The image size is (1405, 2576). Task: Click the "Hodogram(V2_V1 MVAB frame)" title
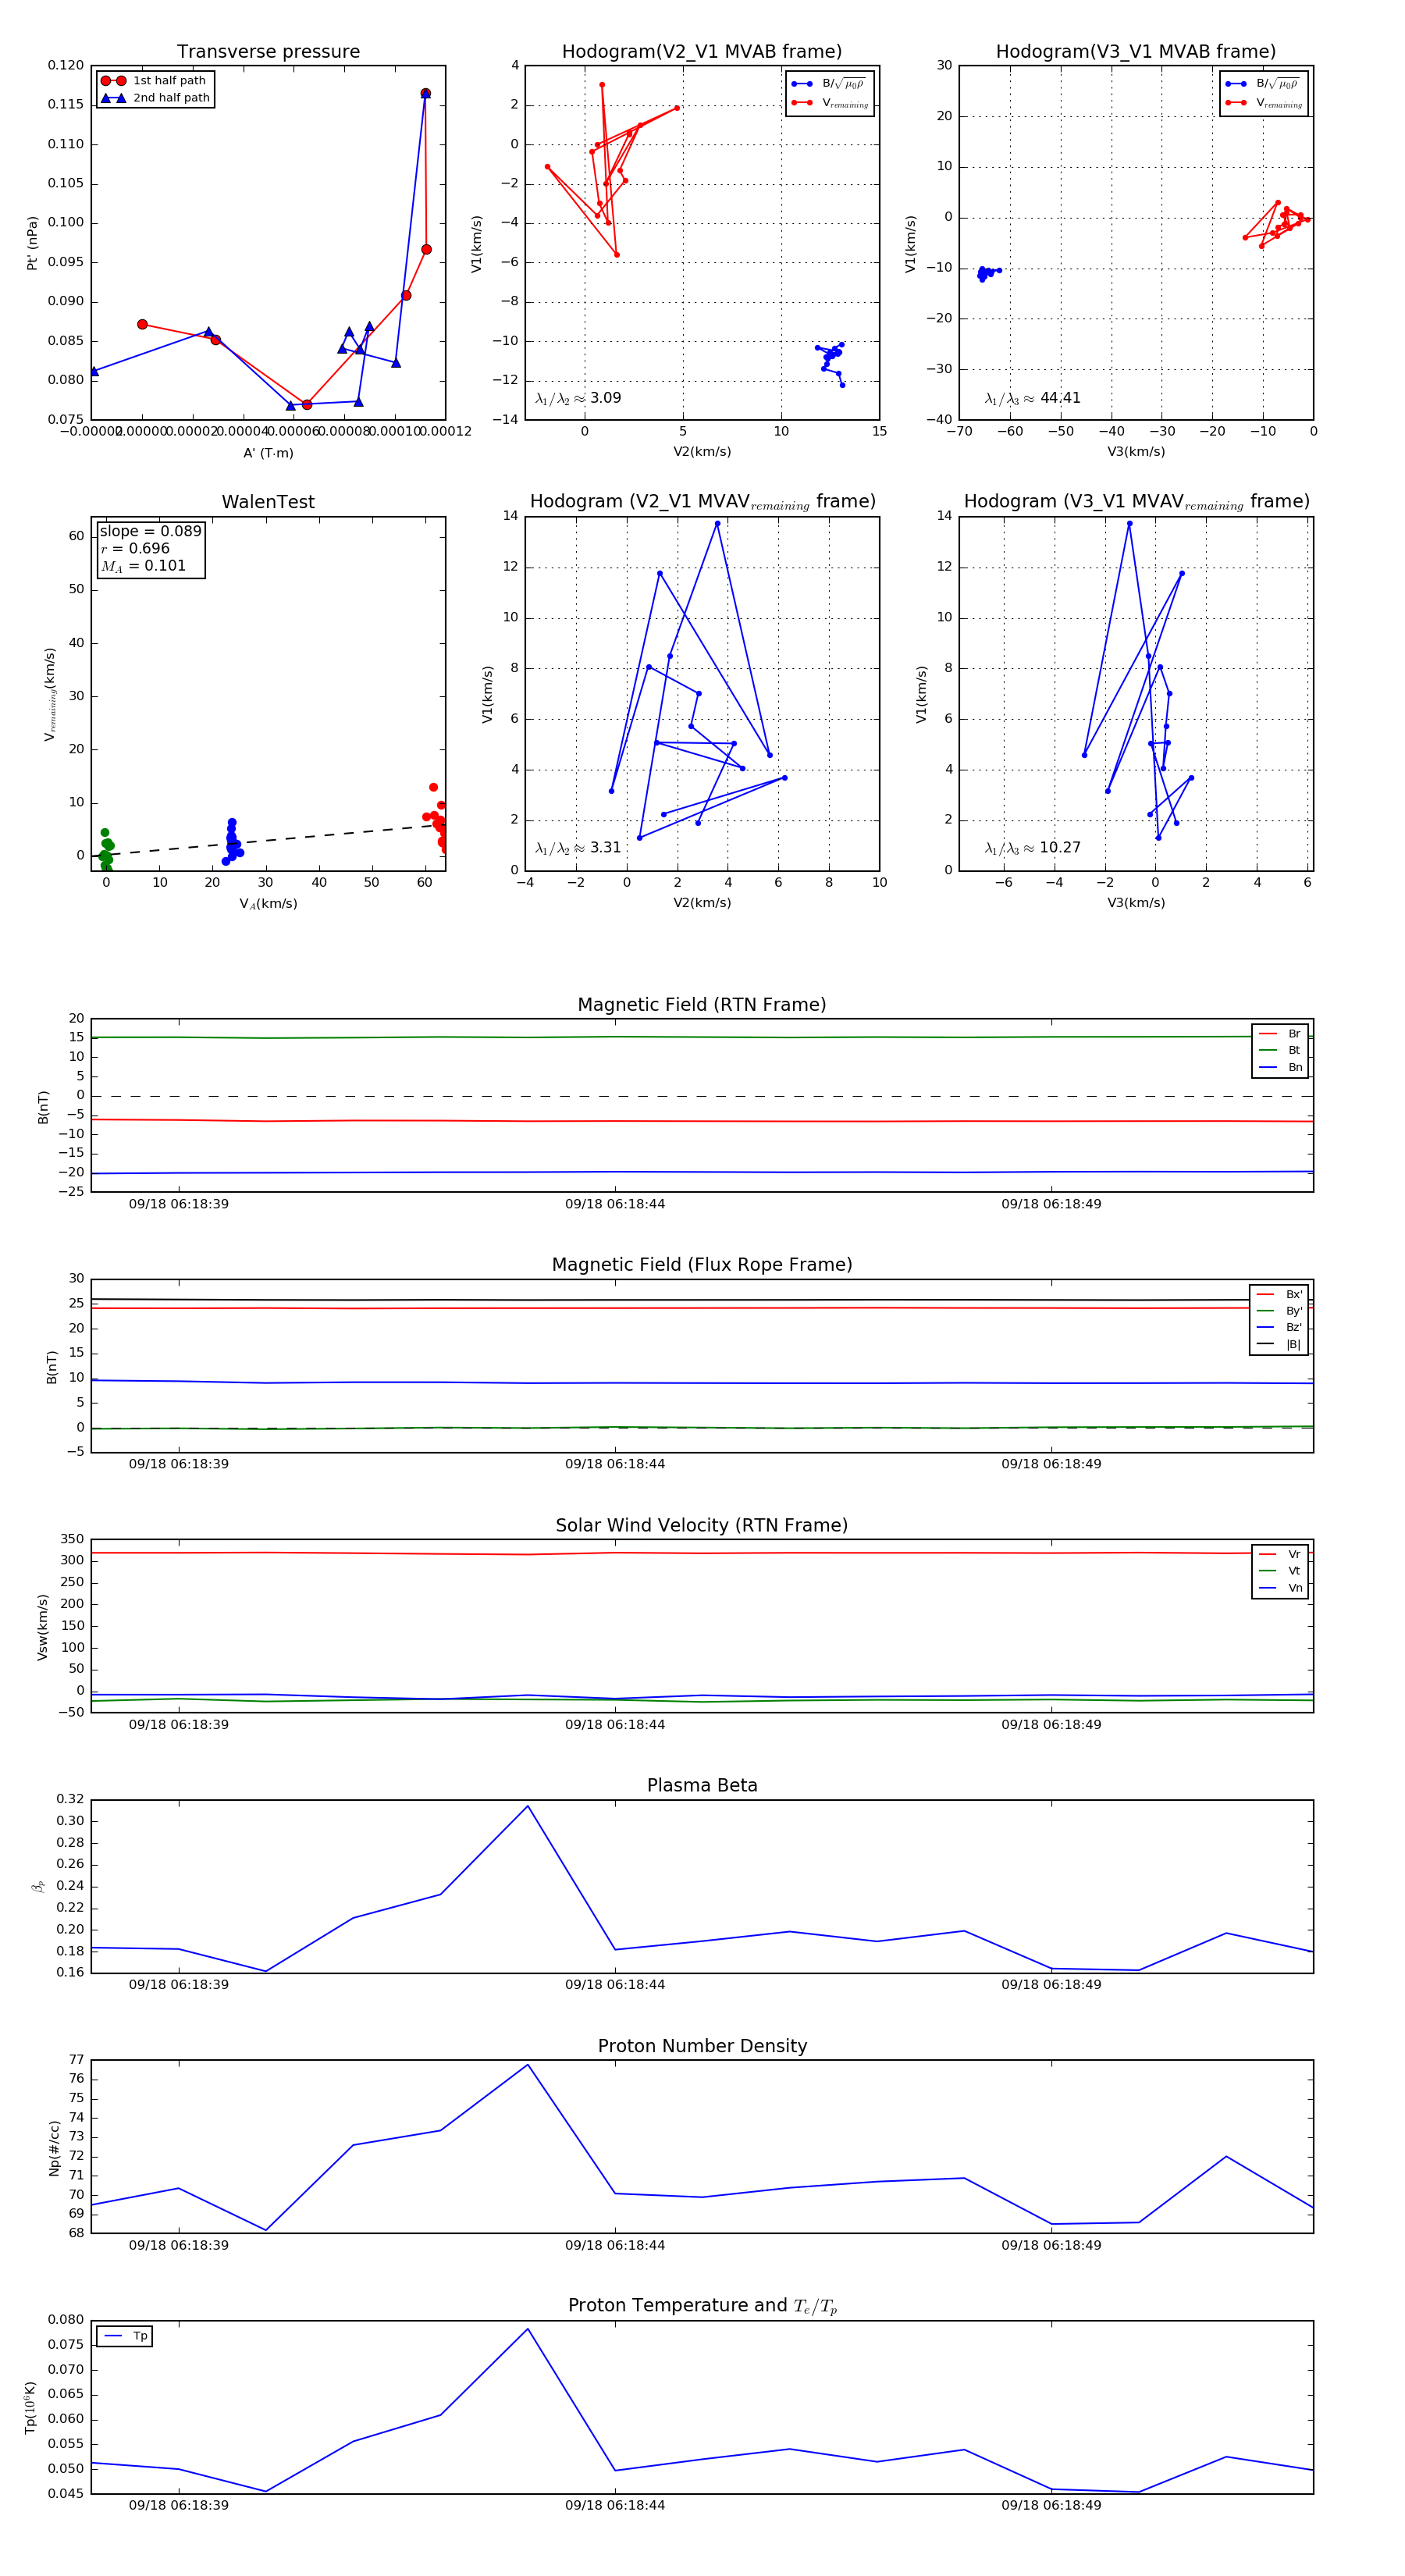point(702,52)
